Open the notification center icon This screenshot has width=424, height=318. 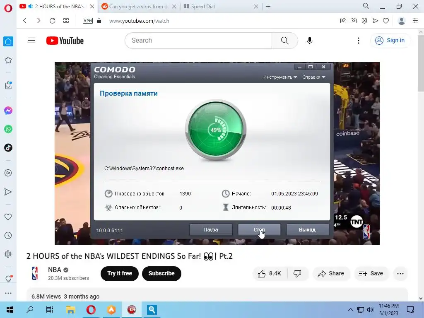coord(410,310)
